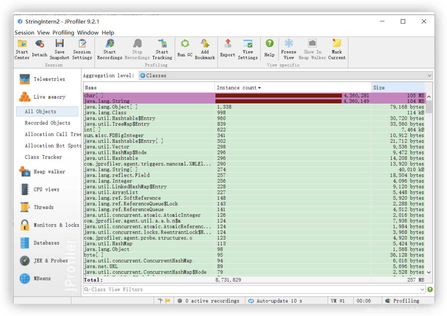Click the active recordings status indicator
Image resolution: width=447 pixels, height=316 pixels.
(x=208, y=301)
